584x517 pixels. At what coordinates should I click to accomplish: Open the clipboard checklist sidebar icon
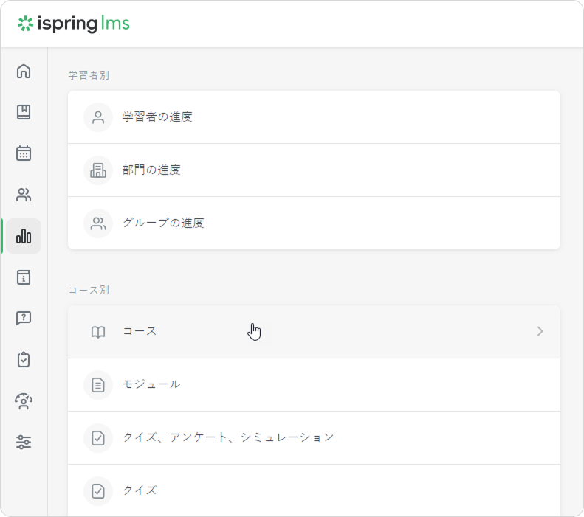click(24, 360)
